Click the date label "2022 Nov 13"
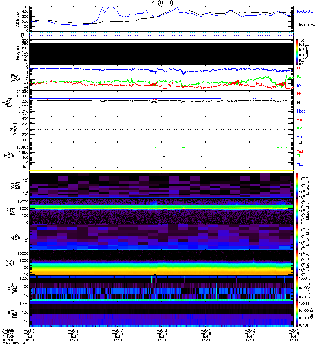This screenshot has width=327, height=349. 14,343
